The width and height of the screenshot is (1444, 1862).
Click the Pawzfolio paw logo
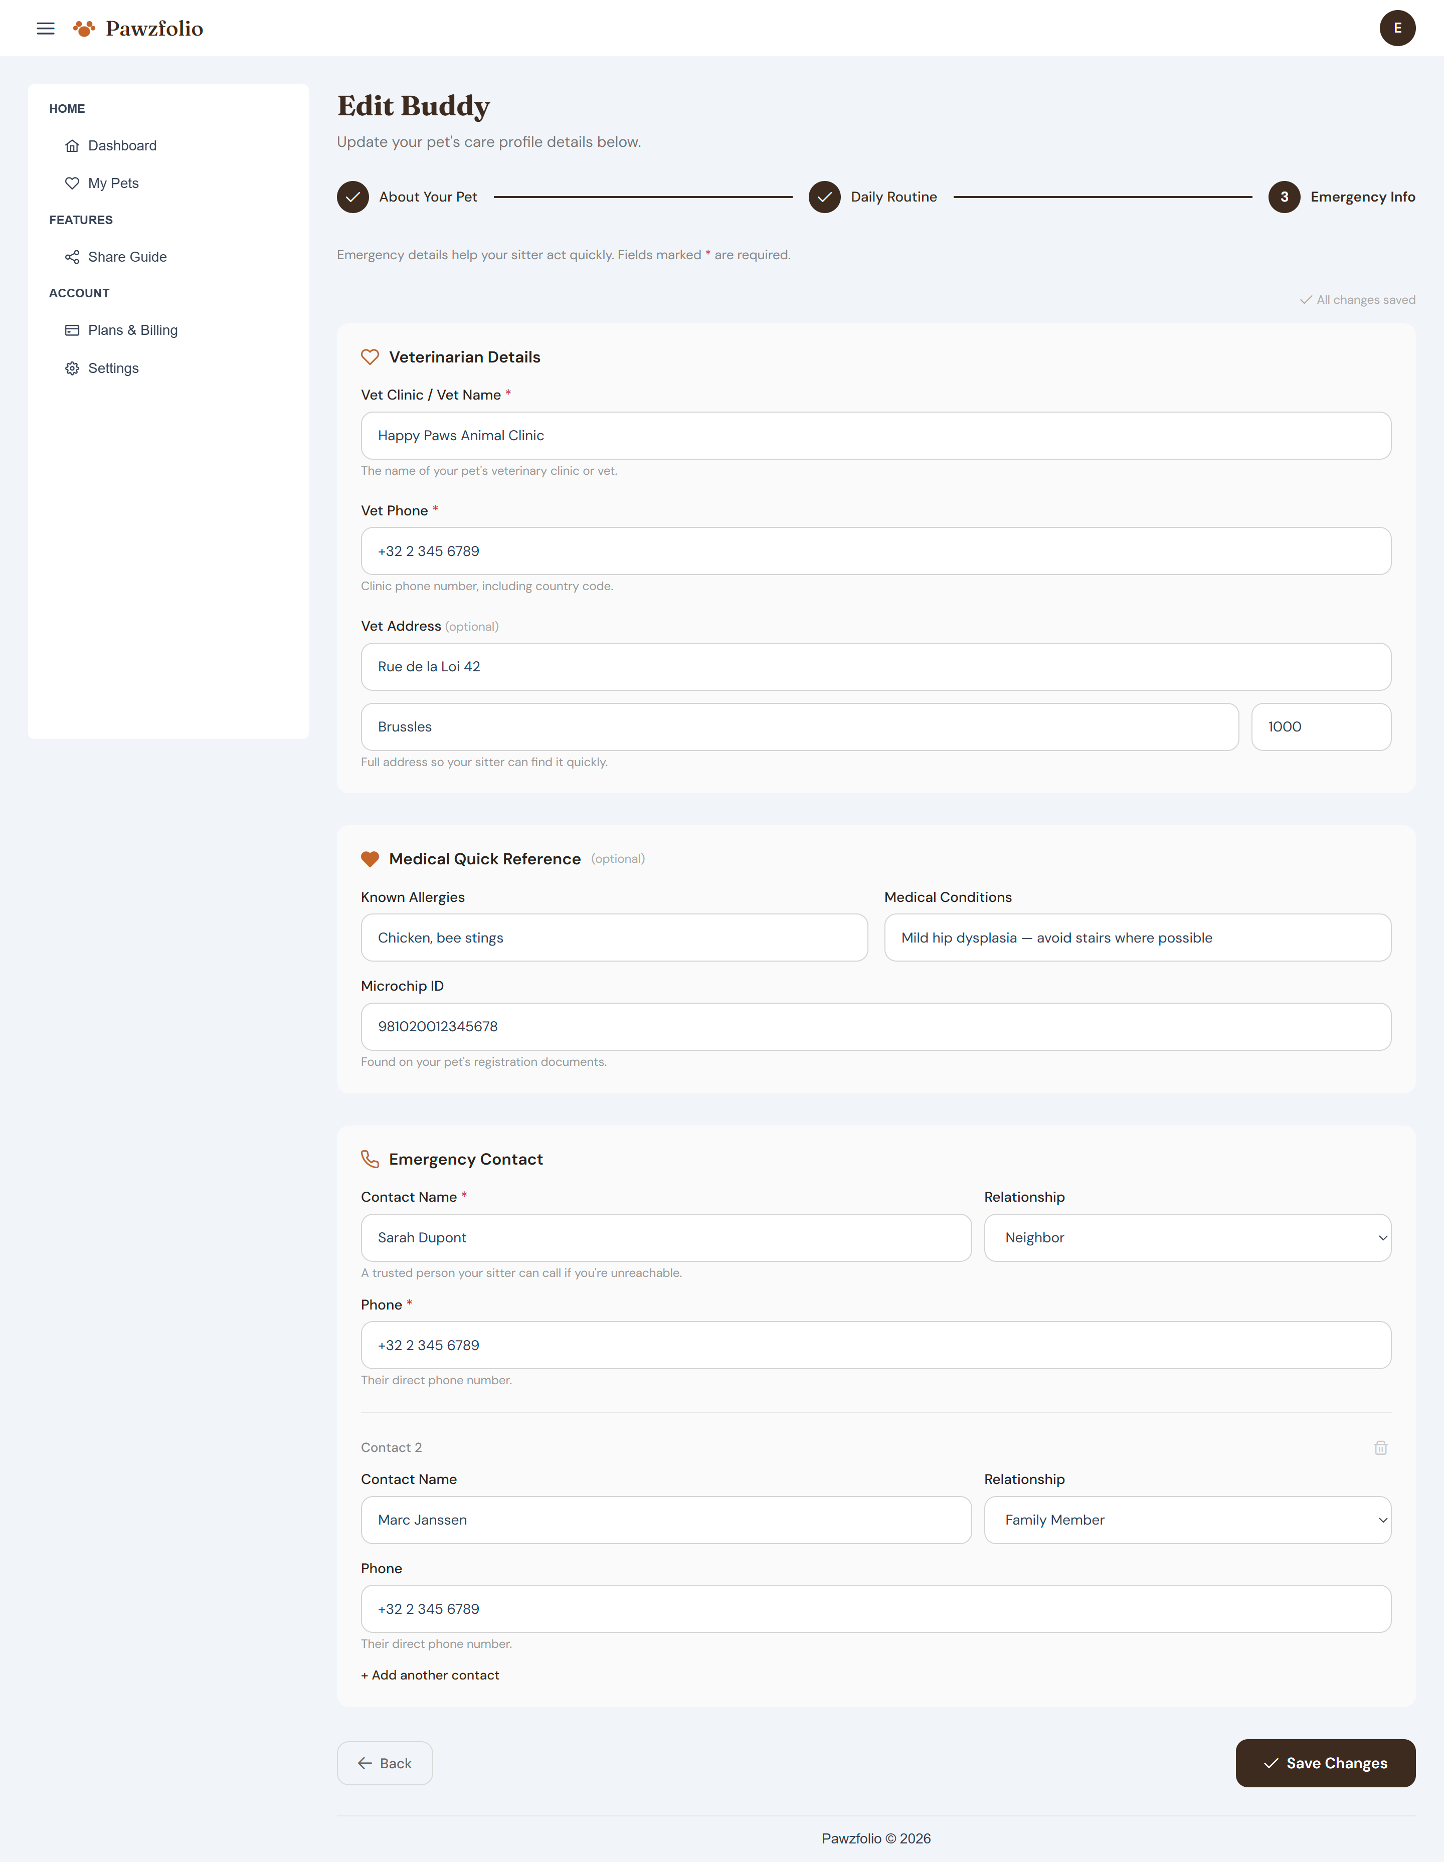click(84, 28)
